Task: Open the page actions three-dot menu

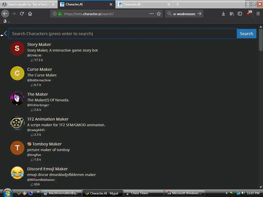Action: (152, 14)
